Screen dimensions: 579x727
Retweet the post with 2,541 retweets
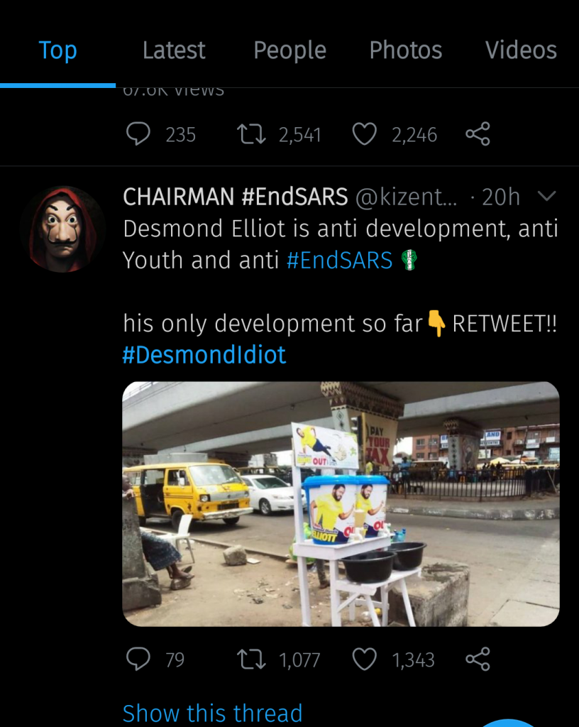coord(251,134)
